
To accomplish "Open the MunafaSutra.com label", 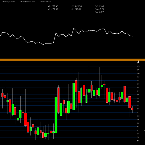I will [x=28, y=2].
